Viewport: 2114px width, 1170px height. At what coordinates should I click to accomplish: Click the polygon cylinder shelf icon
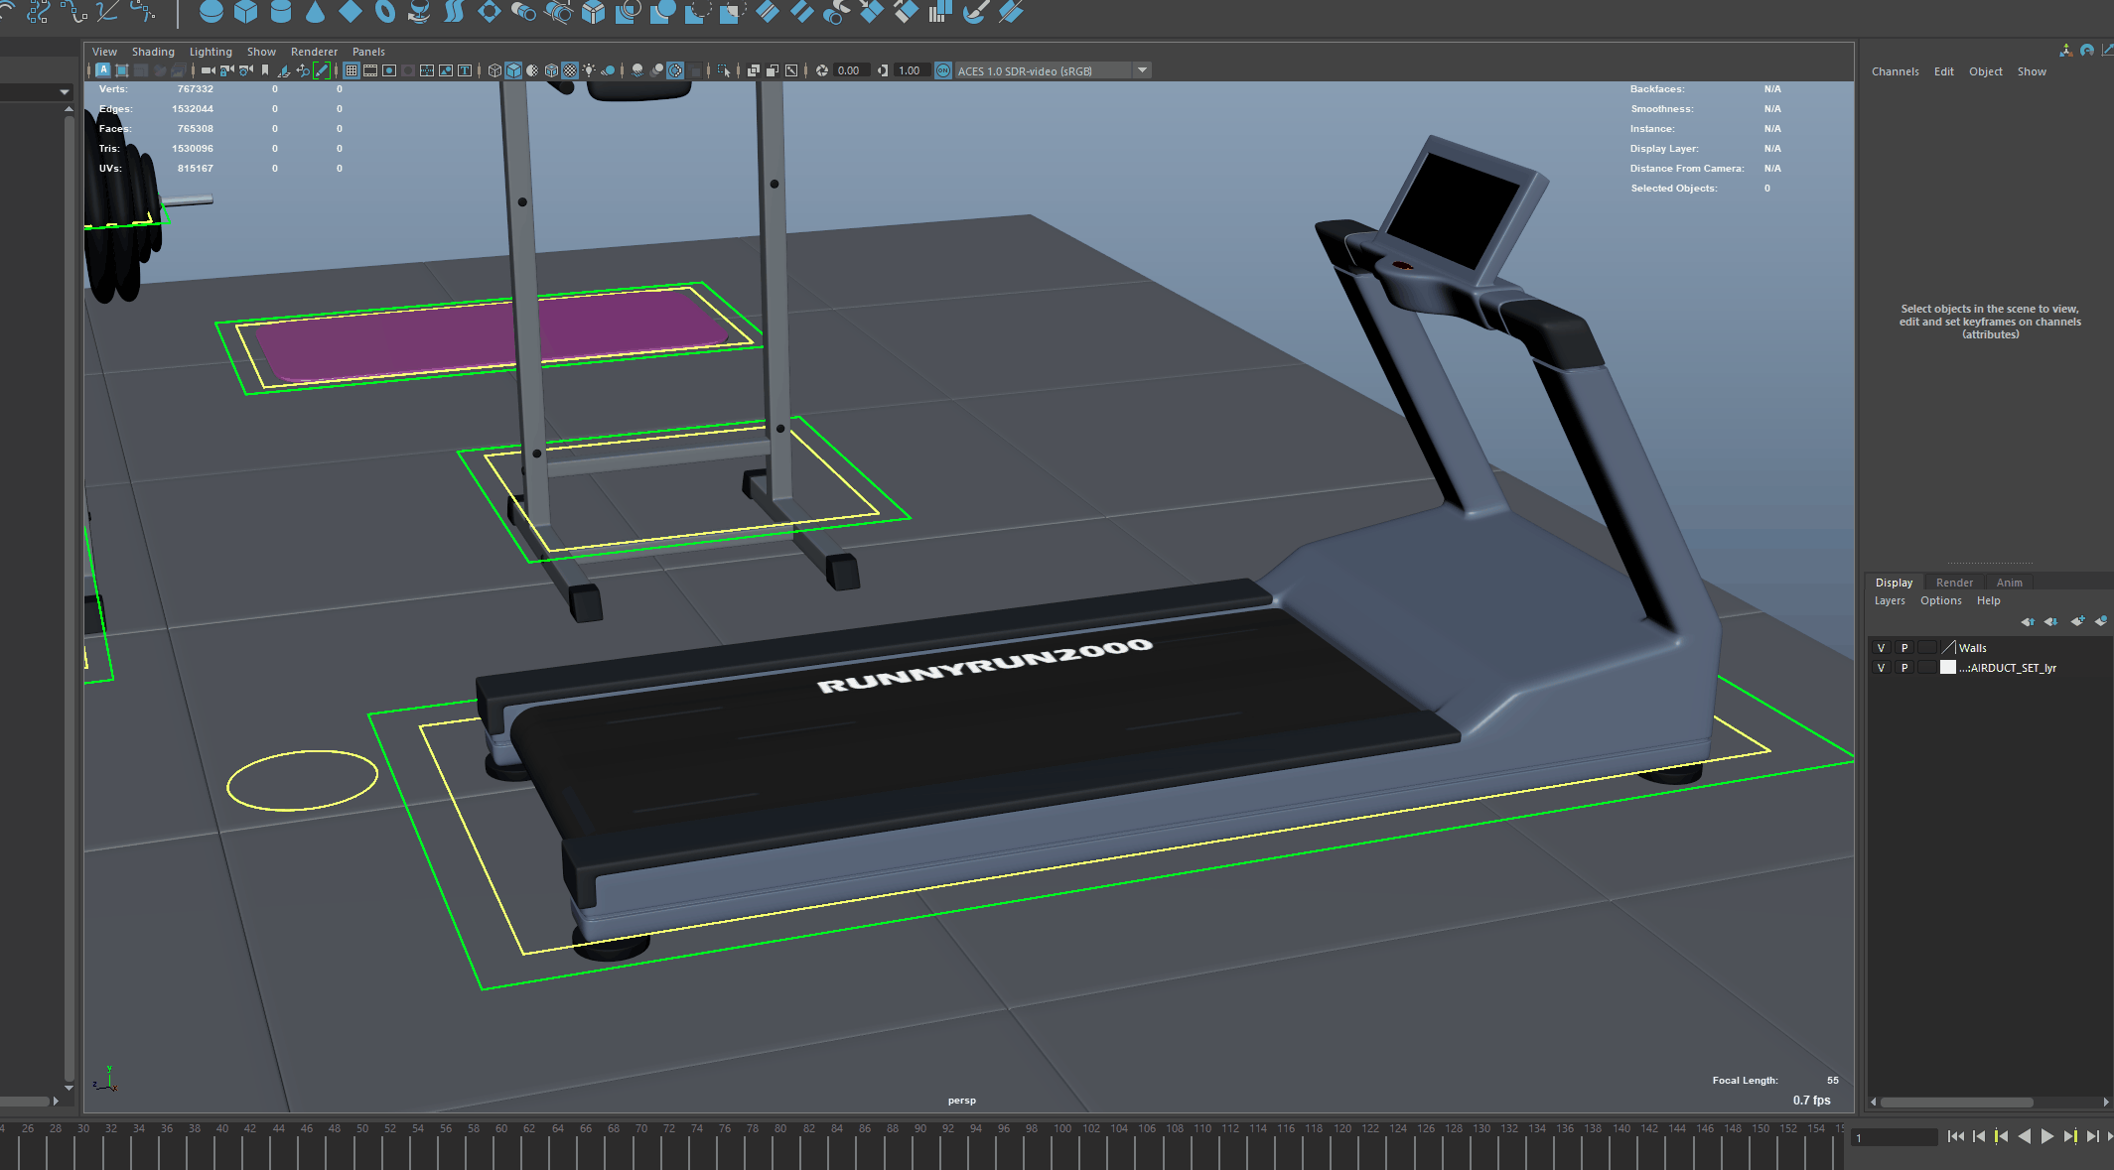click(x=281, y=12)
